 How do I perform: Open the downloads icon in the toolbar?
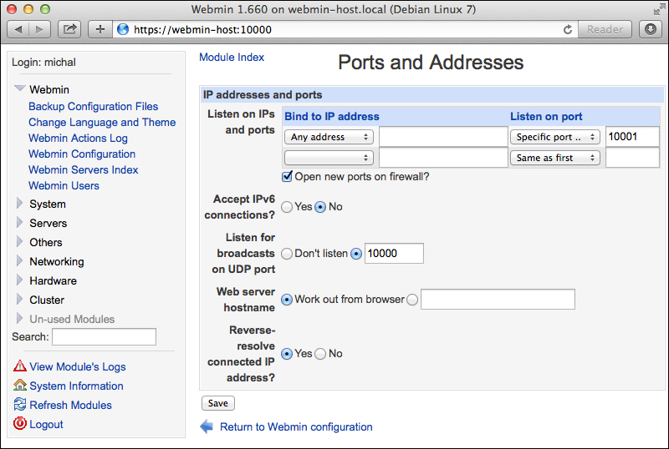point(651,29)
